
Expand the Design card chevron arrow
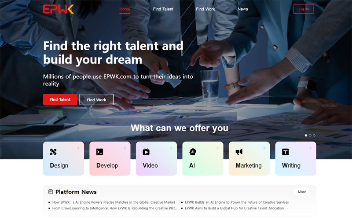click(78, 148)
